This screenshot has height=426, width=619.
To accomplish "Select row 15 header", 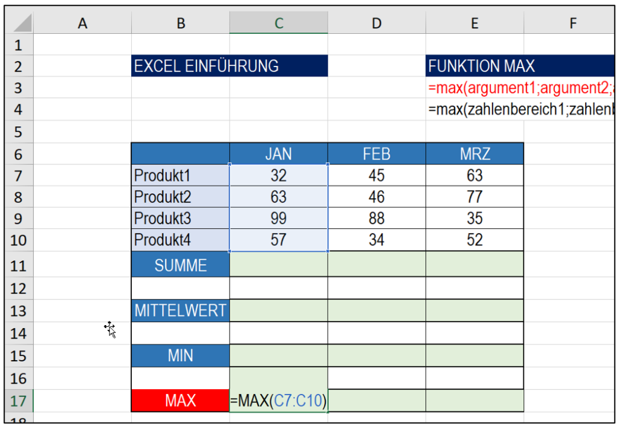I will coord(19,356).
